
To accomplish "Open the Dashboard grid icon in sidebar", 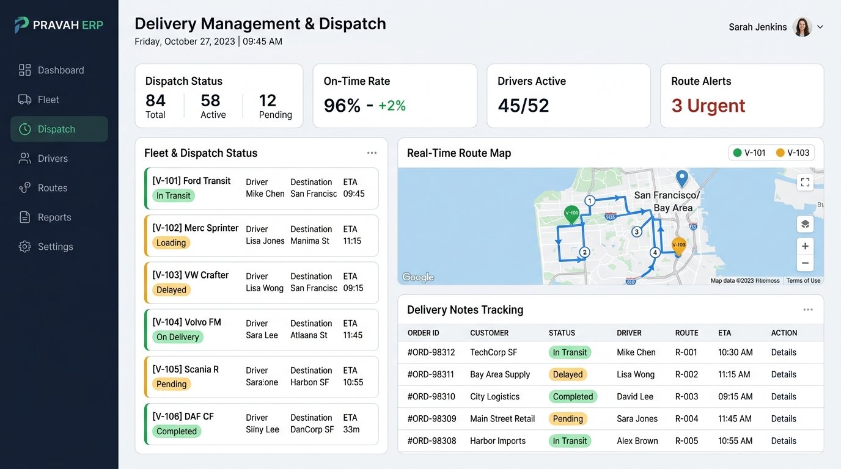I will [x=24, y=70].
